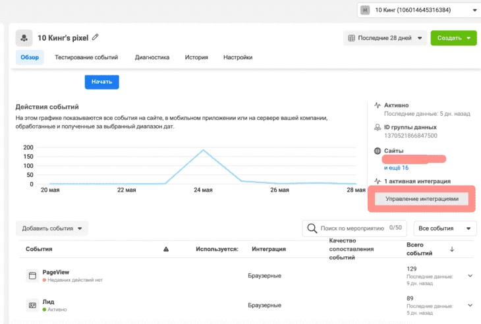Click the activity pulse icon beside Активно

[x=378, y=105]
